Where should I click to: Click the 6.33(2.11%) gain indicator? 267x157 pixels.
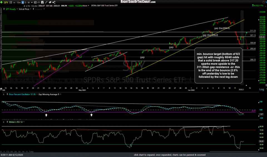258,6
